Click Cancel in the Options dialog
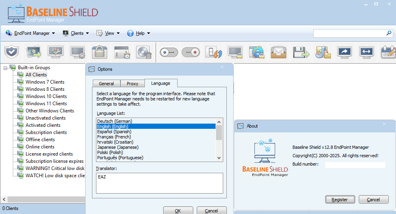This screenshot has height=214, width=396. coord(211,210)
